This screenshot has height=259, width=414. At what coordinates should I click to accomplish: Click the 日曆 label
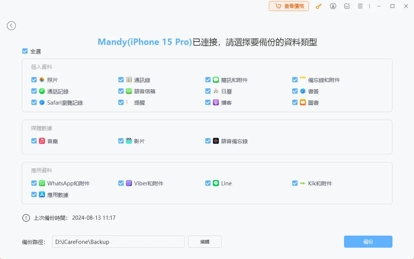pos(226,91)
